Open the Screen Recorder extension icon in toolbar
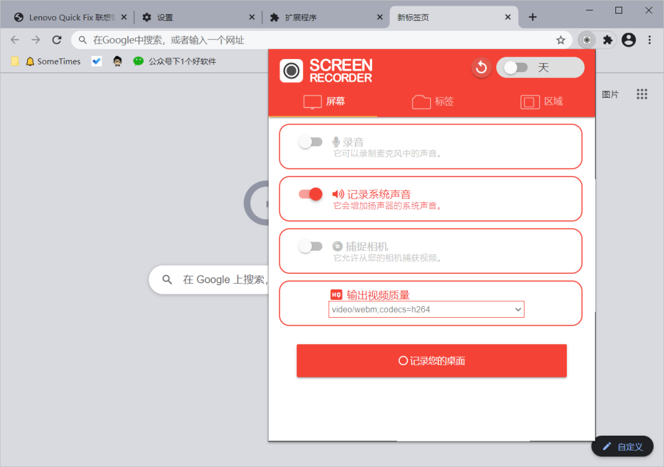This screenshot has height=467, width=664. [587, 40]
